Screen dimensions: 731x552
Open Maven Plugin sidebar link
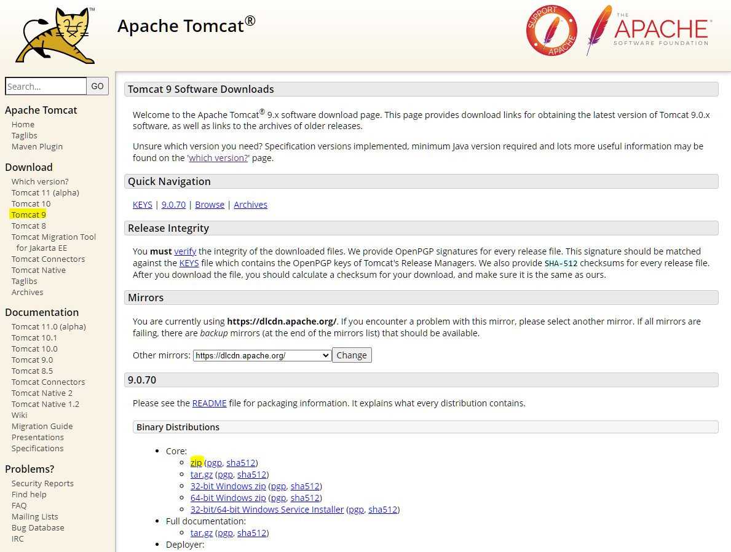click(x=37, y=146)
